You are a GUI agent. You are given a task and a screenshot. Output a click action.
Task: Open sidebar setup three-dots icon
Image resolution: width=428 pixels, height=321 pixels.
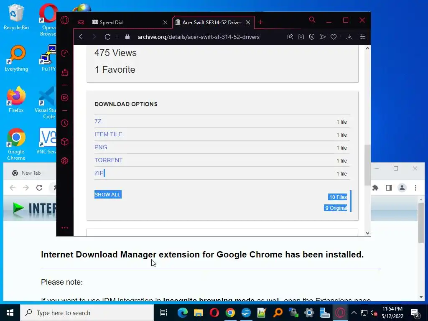[65, 228]
